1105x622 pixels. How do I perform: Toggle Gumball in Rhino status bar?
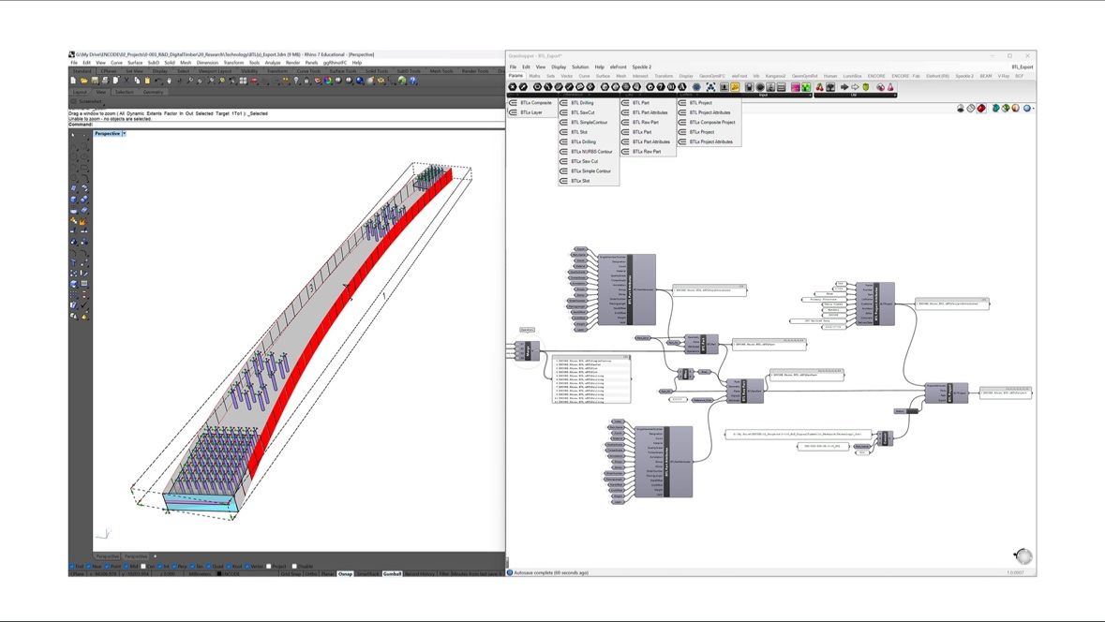click(x=393, y=573)
